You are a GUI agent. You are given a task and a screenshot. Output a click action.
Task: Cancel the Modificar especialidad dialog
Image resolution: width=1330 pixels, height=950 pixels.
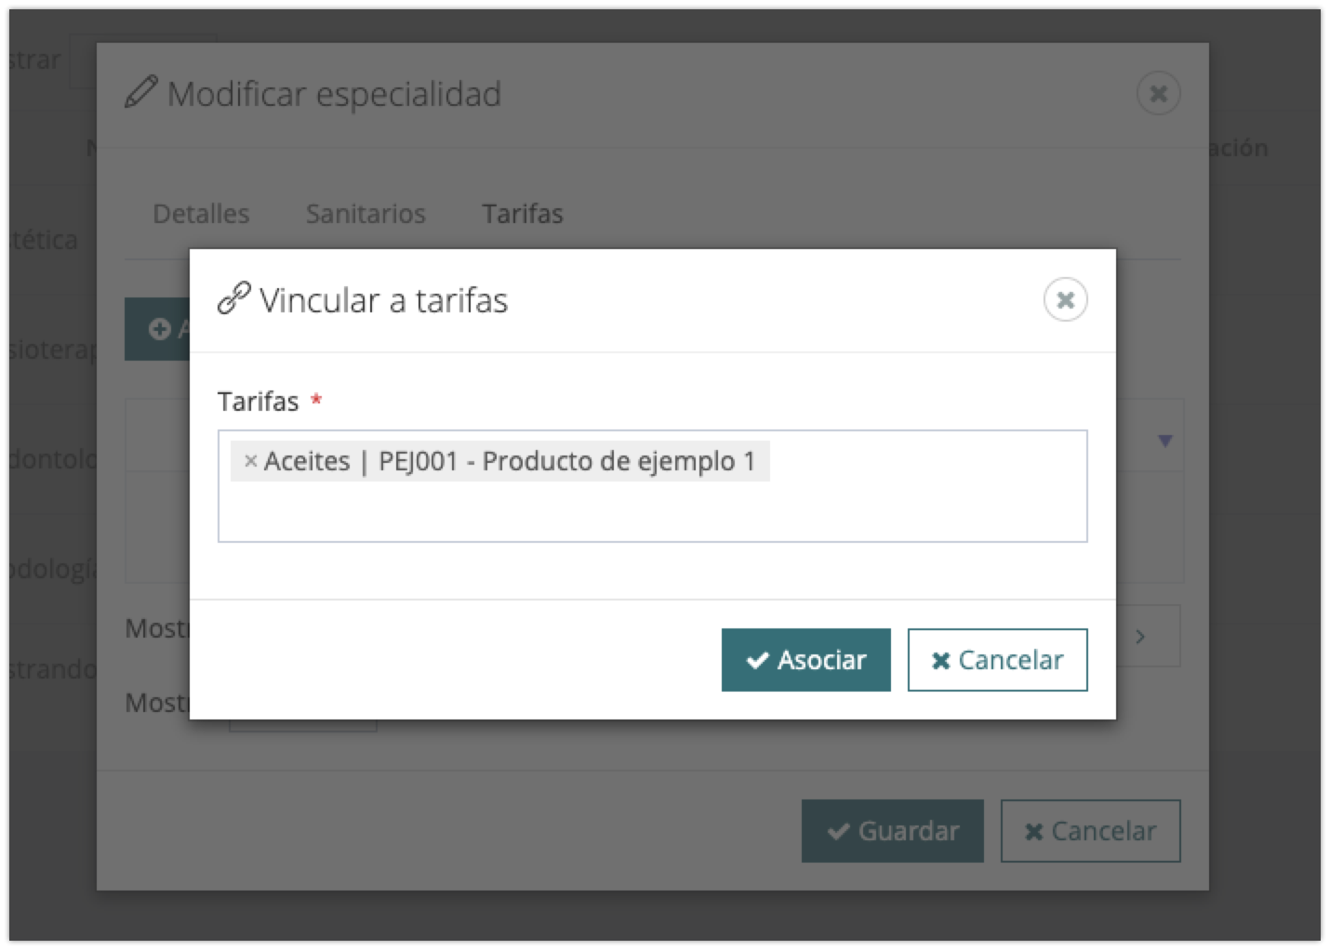click(x=1090, y=831)
